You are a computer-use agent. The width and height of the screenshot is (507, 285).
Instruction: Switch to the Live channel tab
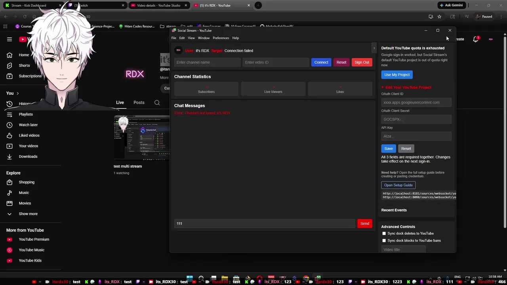pyautogui.click(x=120, y=103)
